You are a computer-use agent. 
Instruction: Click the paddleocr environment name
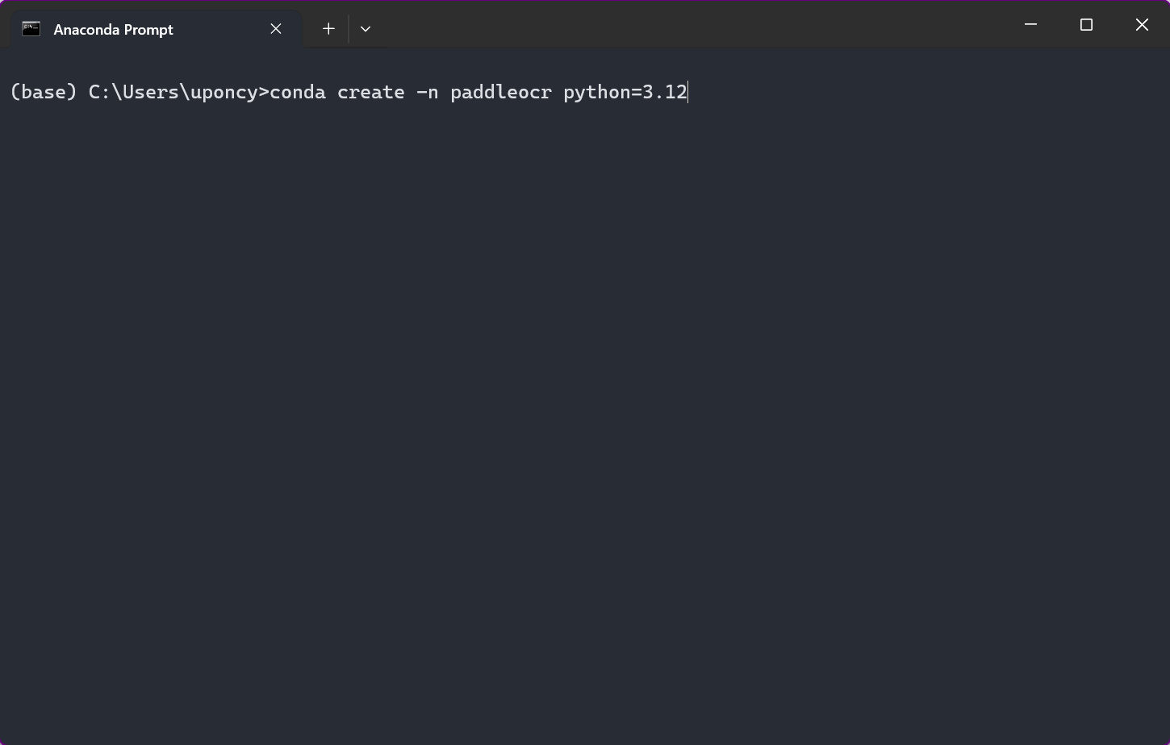pos(501,93)
